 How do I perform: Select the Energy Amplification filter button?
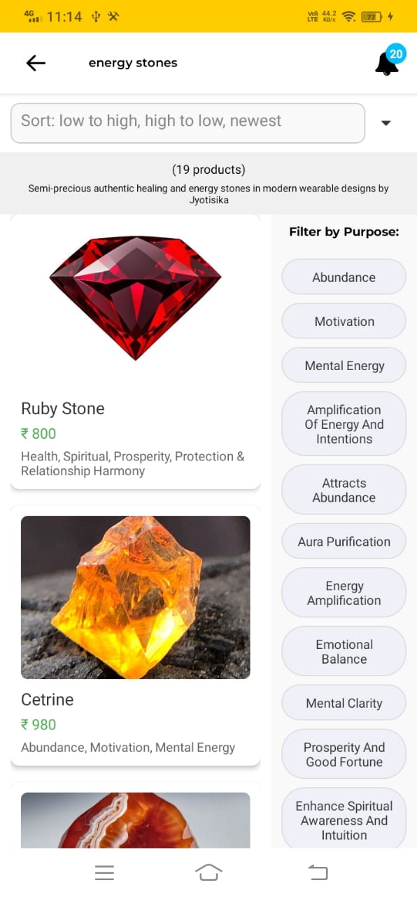[x=344, y=592]
